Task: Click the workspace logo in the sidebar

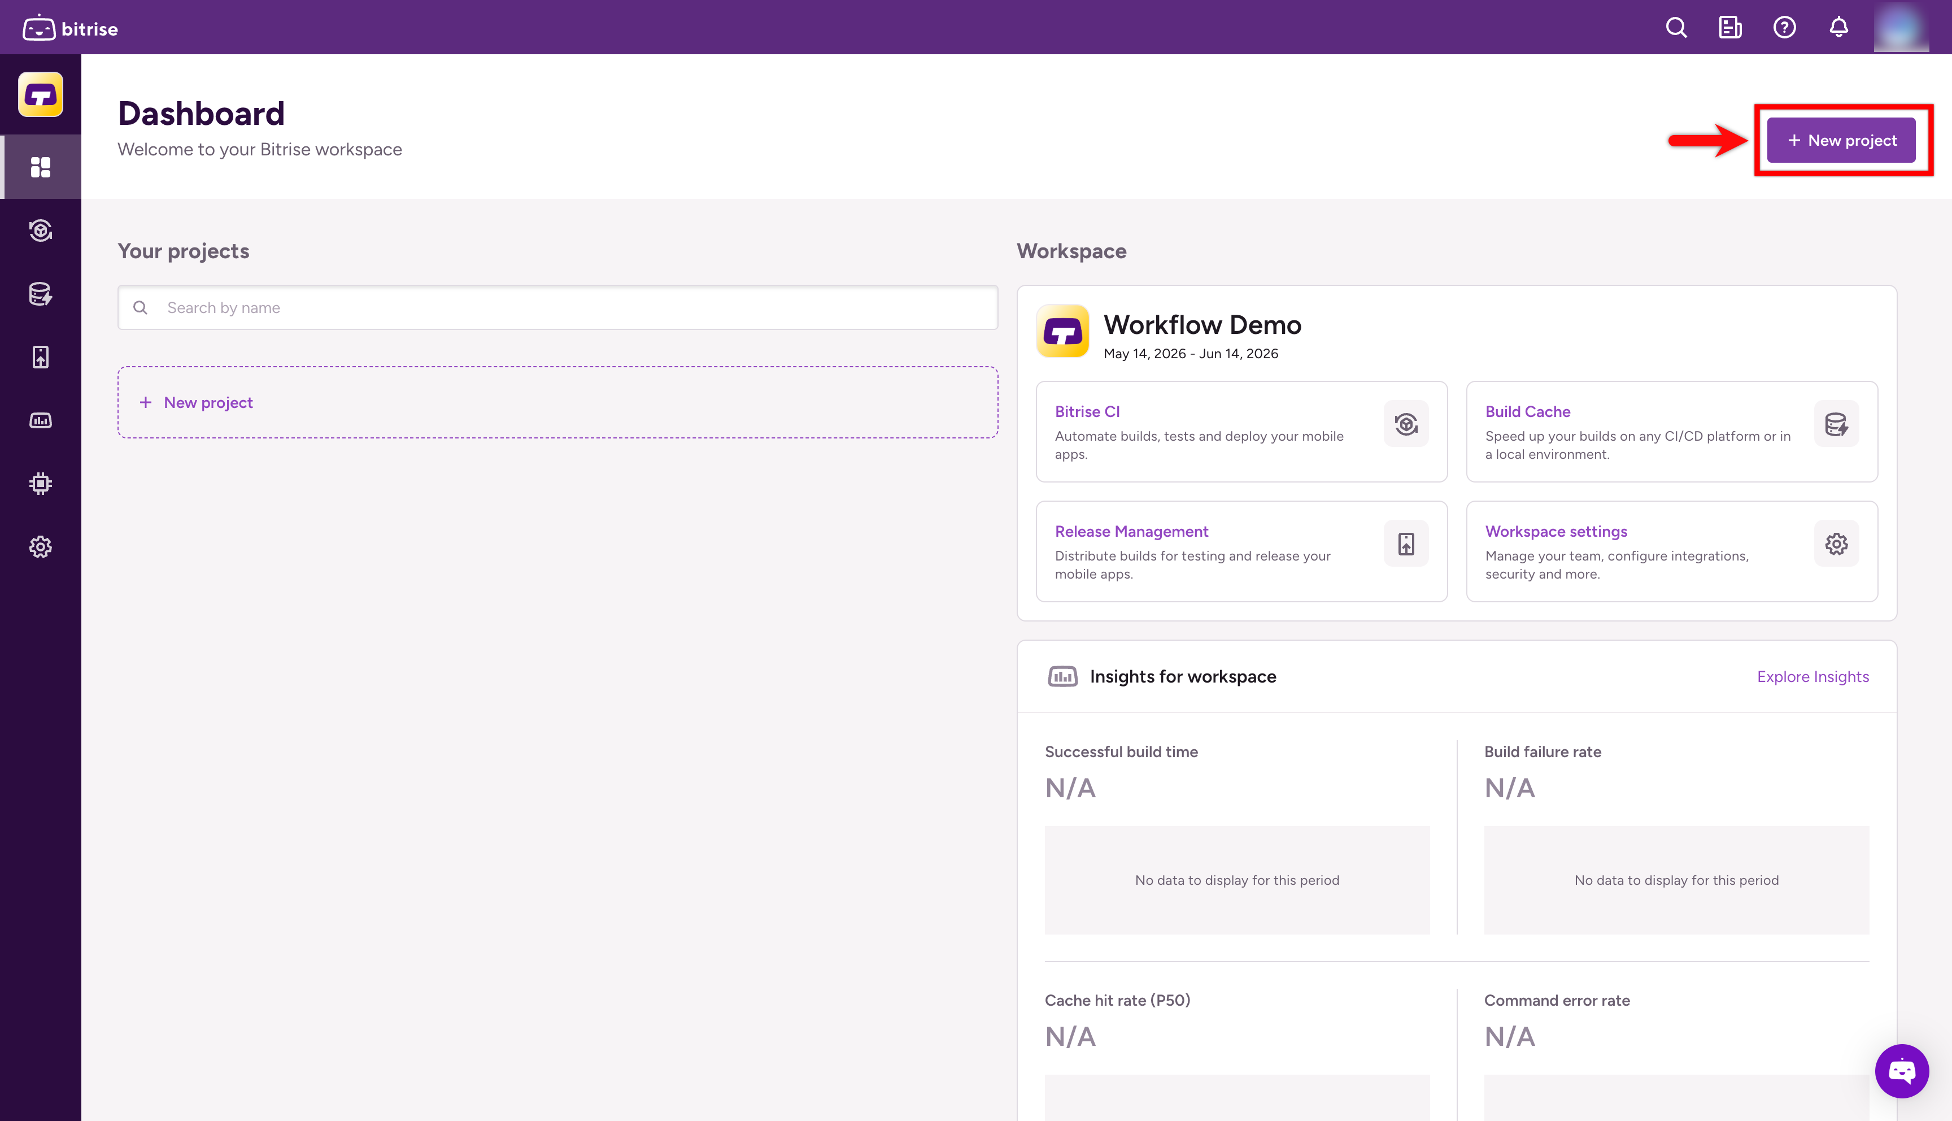Action: click(41, 94)
